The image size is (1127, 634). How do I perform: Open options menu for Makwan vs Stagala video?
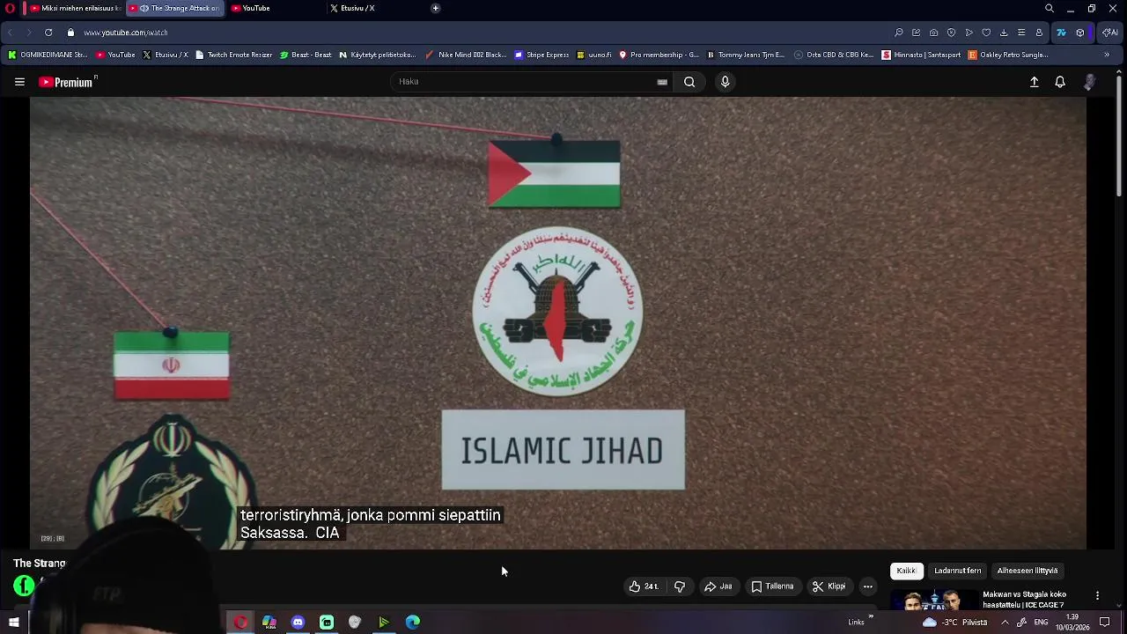(x=1097, y=596)
